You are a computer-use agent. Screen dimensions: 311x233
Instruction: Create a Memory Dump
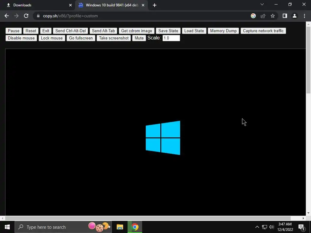(x=223, y=31)
